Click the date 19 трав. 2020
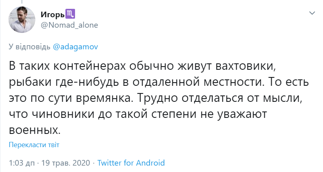323x172 pixels. coord(66,163)
